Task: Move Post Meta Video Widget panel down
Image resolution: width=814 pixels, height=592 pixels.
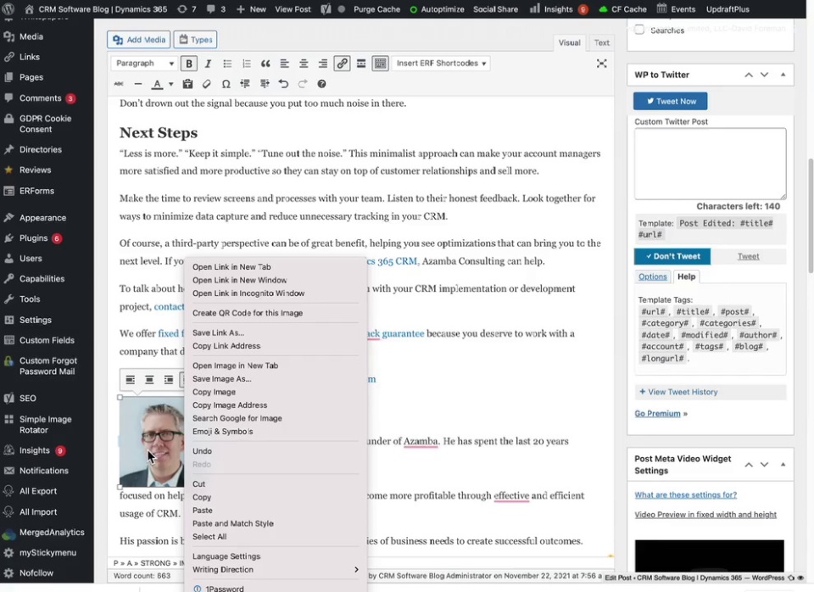Action: tap(764, 465)
